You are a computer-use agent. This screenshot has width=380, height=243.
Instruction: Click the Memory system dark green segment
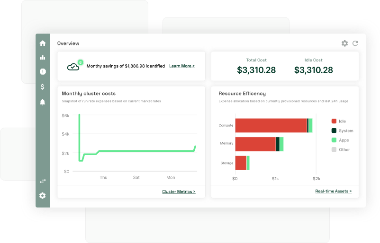coord(278,144)
